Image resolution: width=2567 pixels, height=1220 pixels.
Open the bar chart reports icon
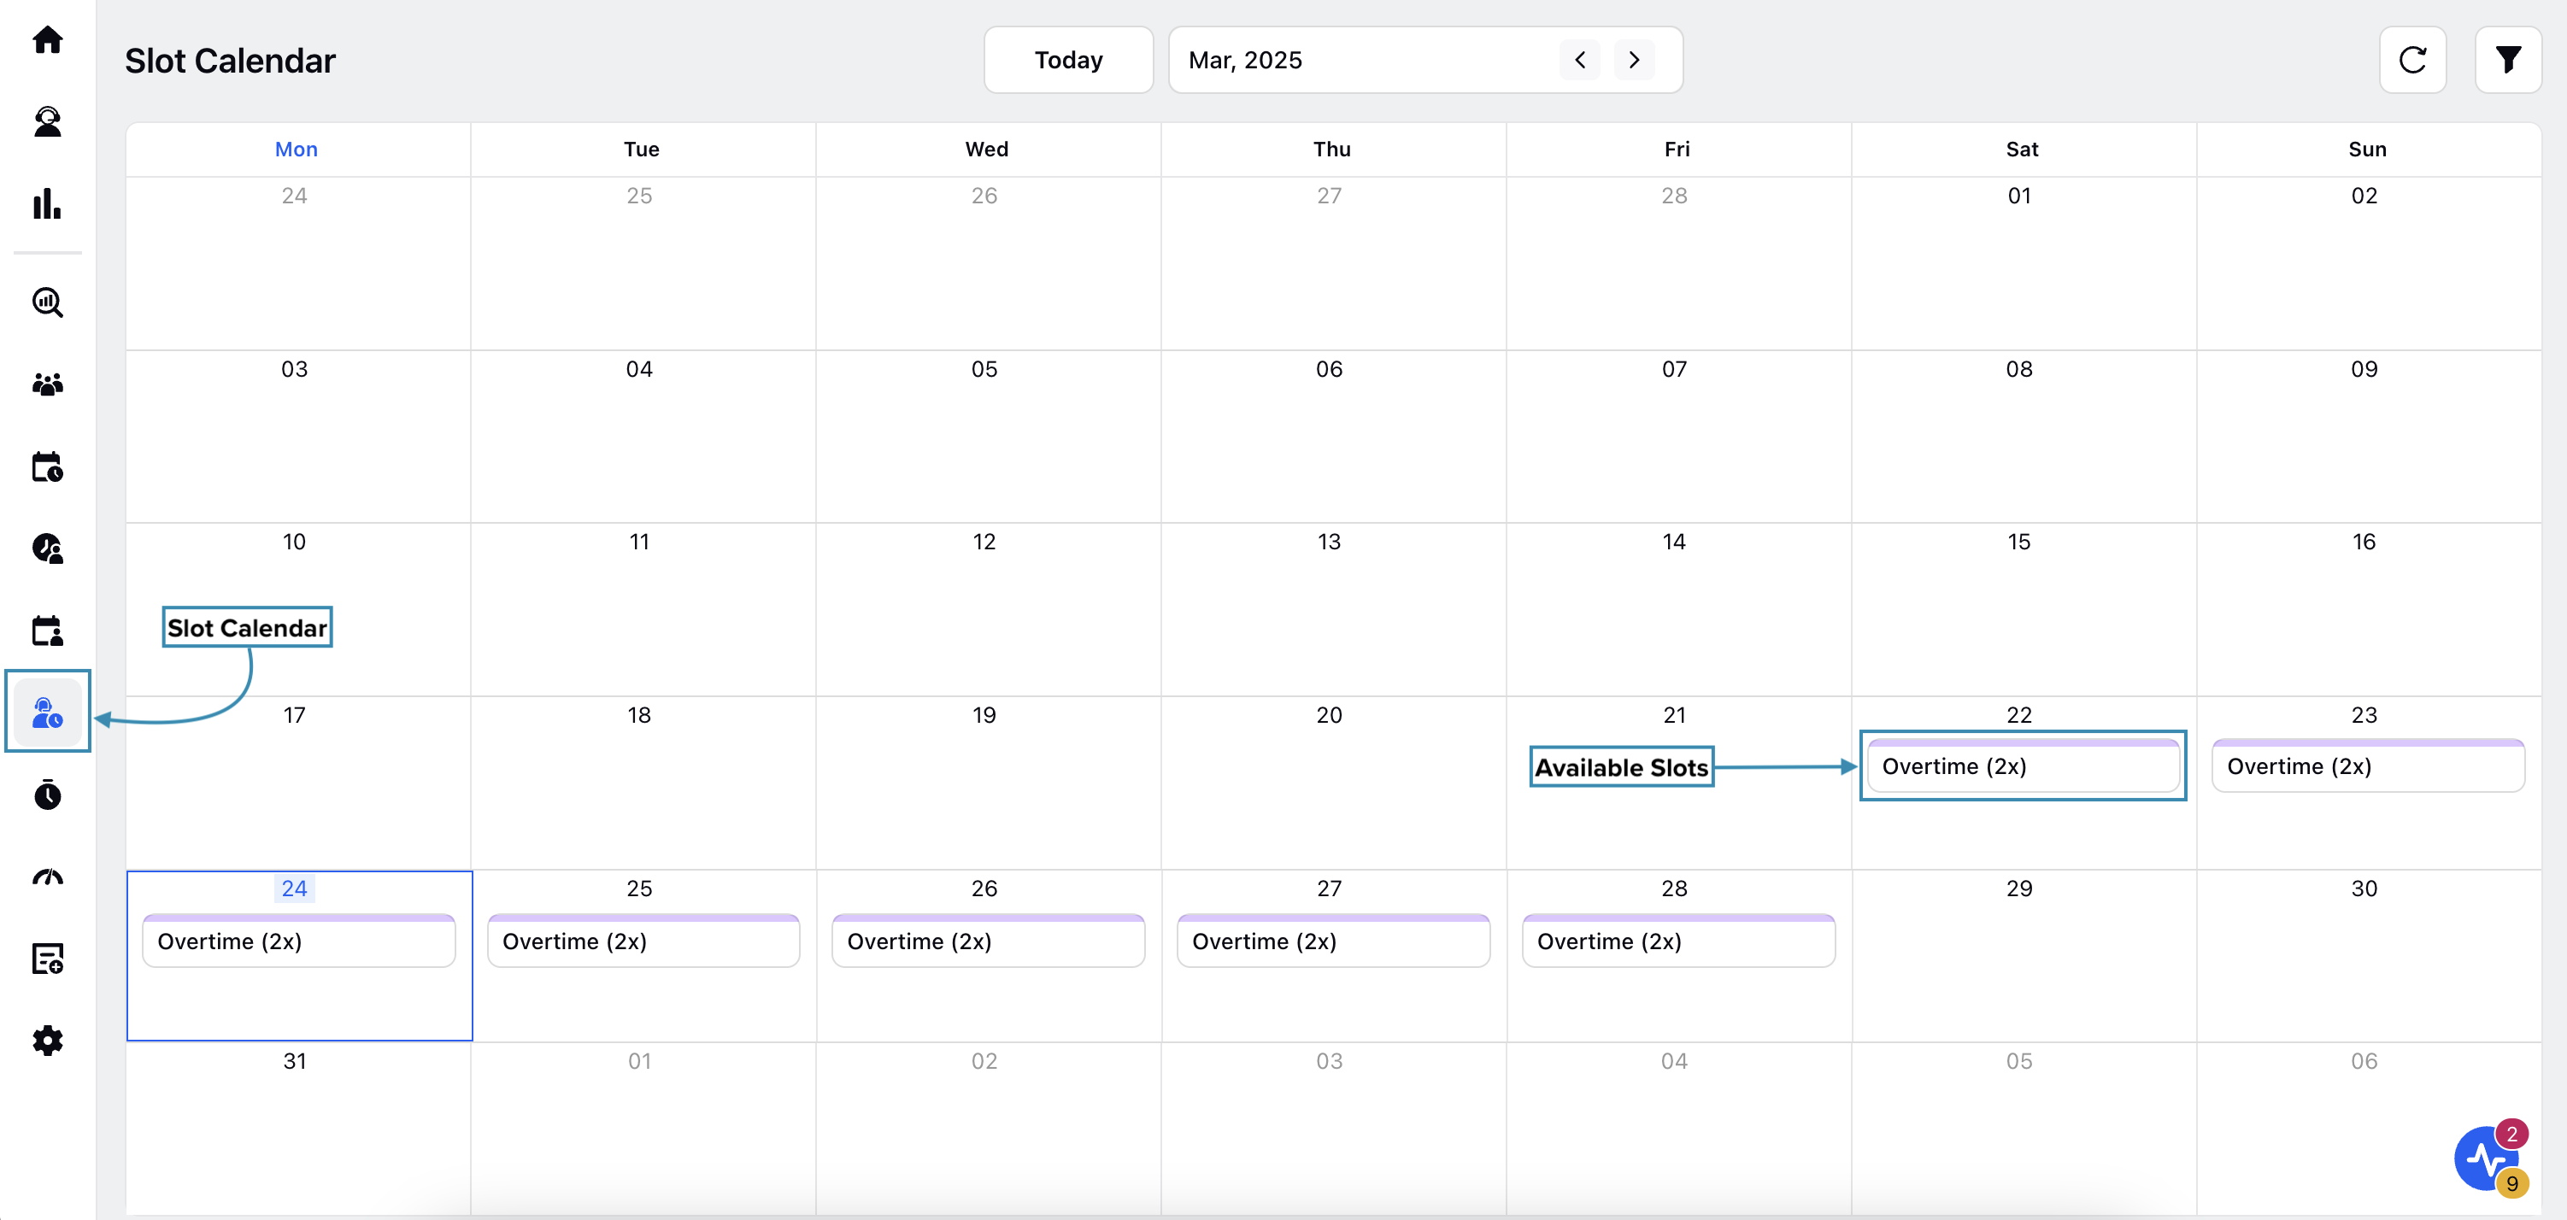[x=47, y=204]
